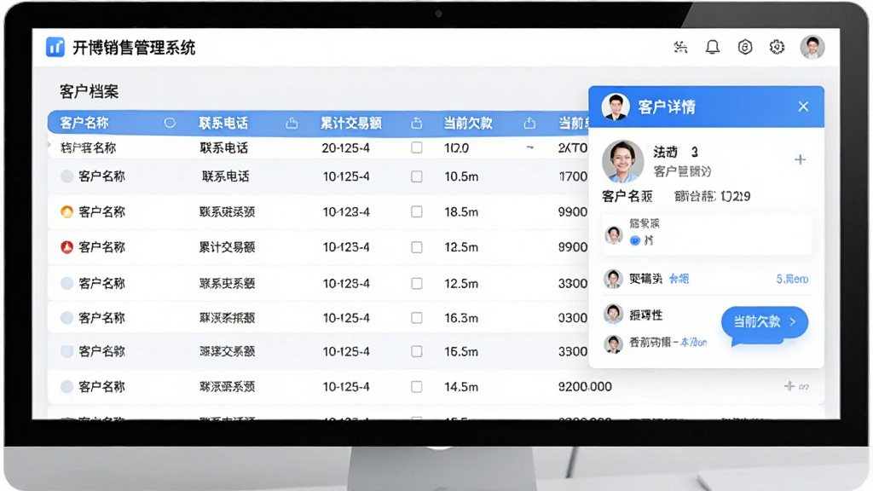
Task: Tick the checkbox in the 15.5m row
Action: 416,351
